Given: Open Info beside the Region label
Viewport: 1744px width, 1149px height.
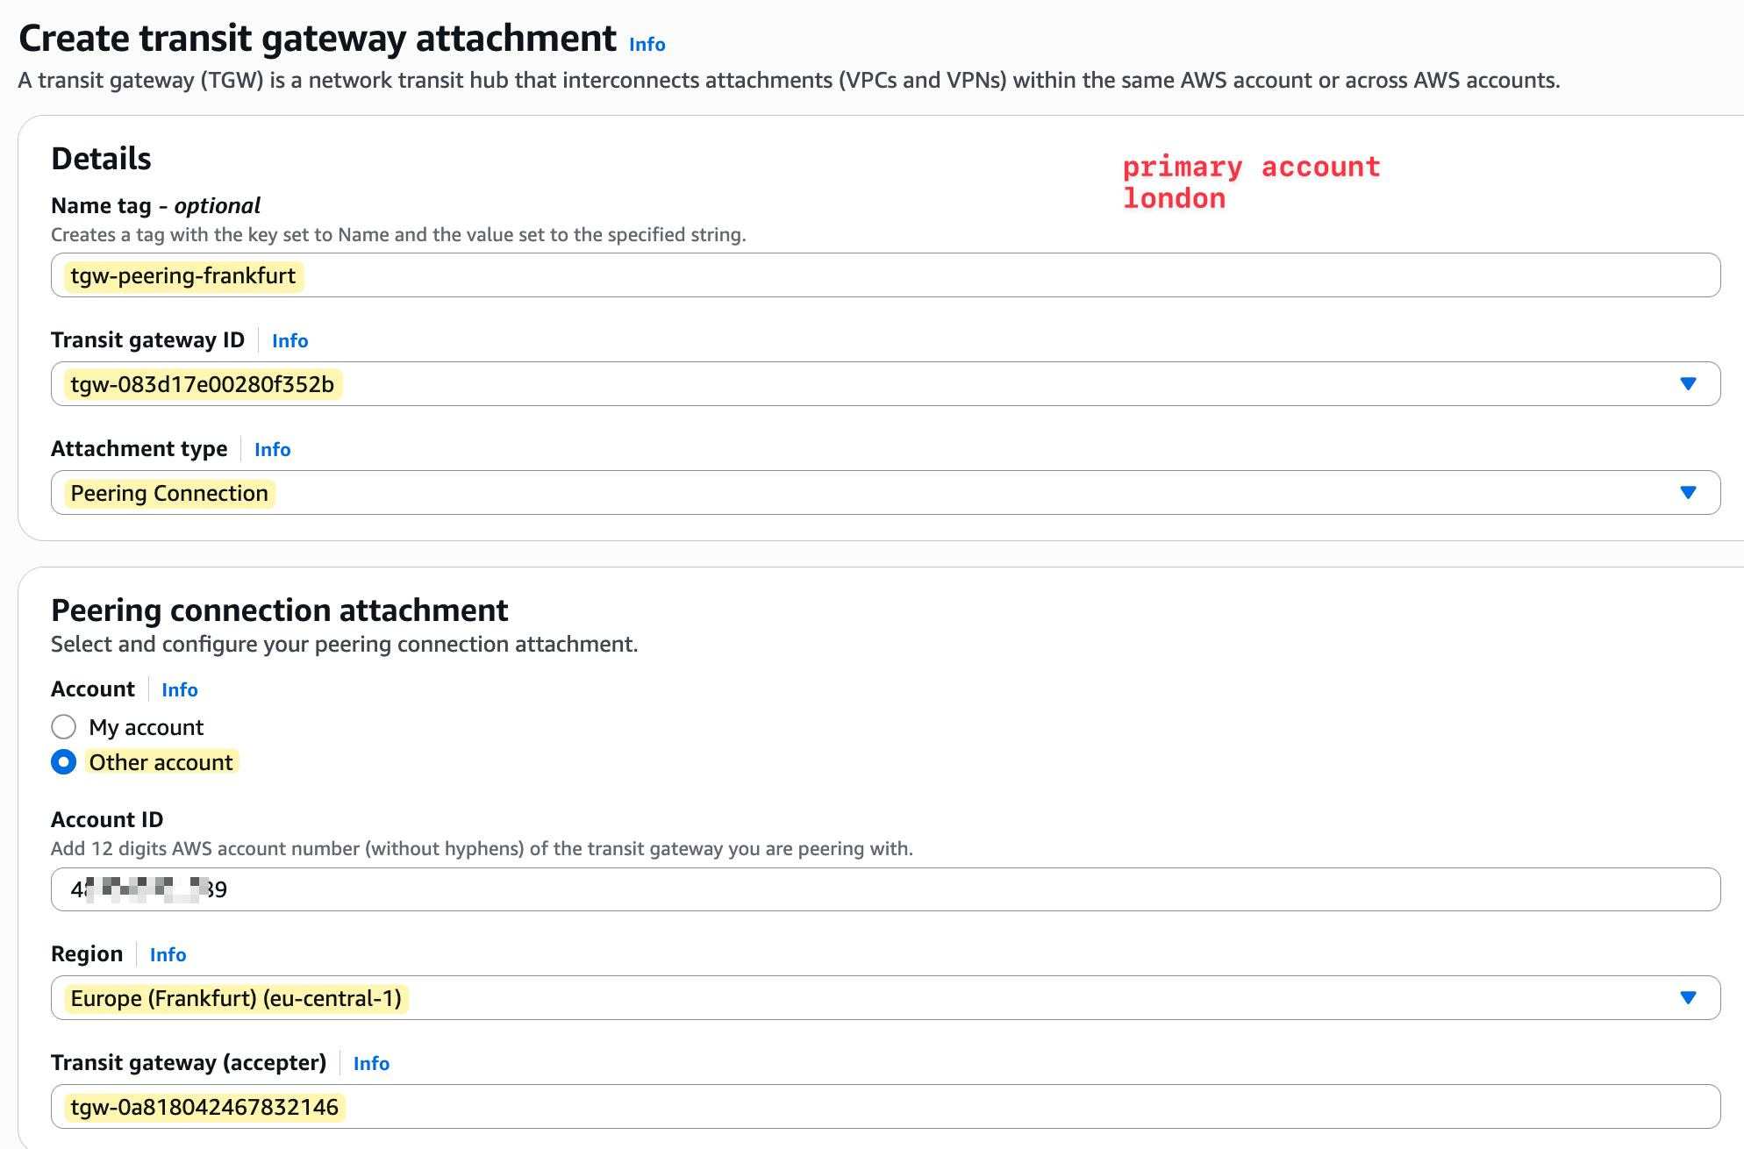Looking at the screenshot, I should click(168, 954).
